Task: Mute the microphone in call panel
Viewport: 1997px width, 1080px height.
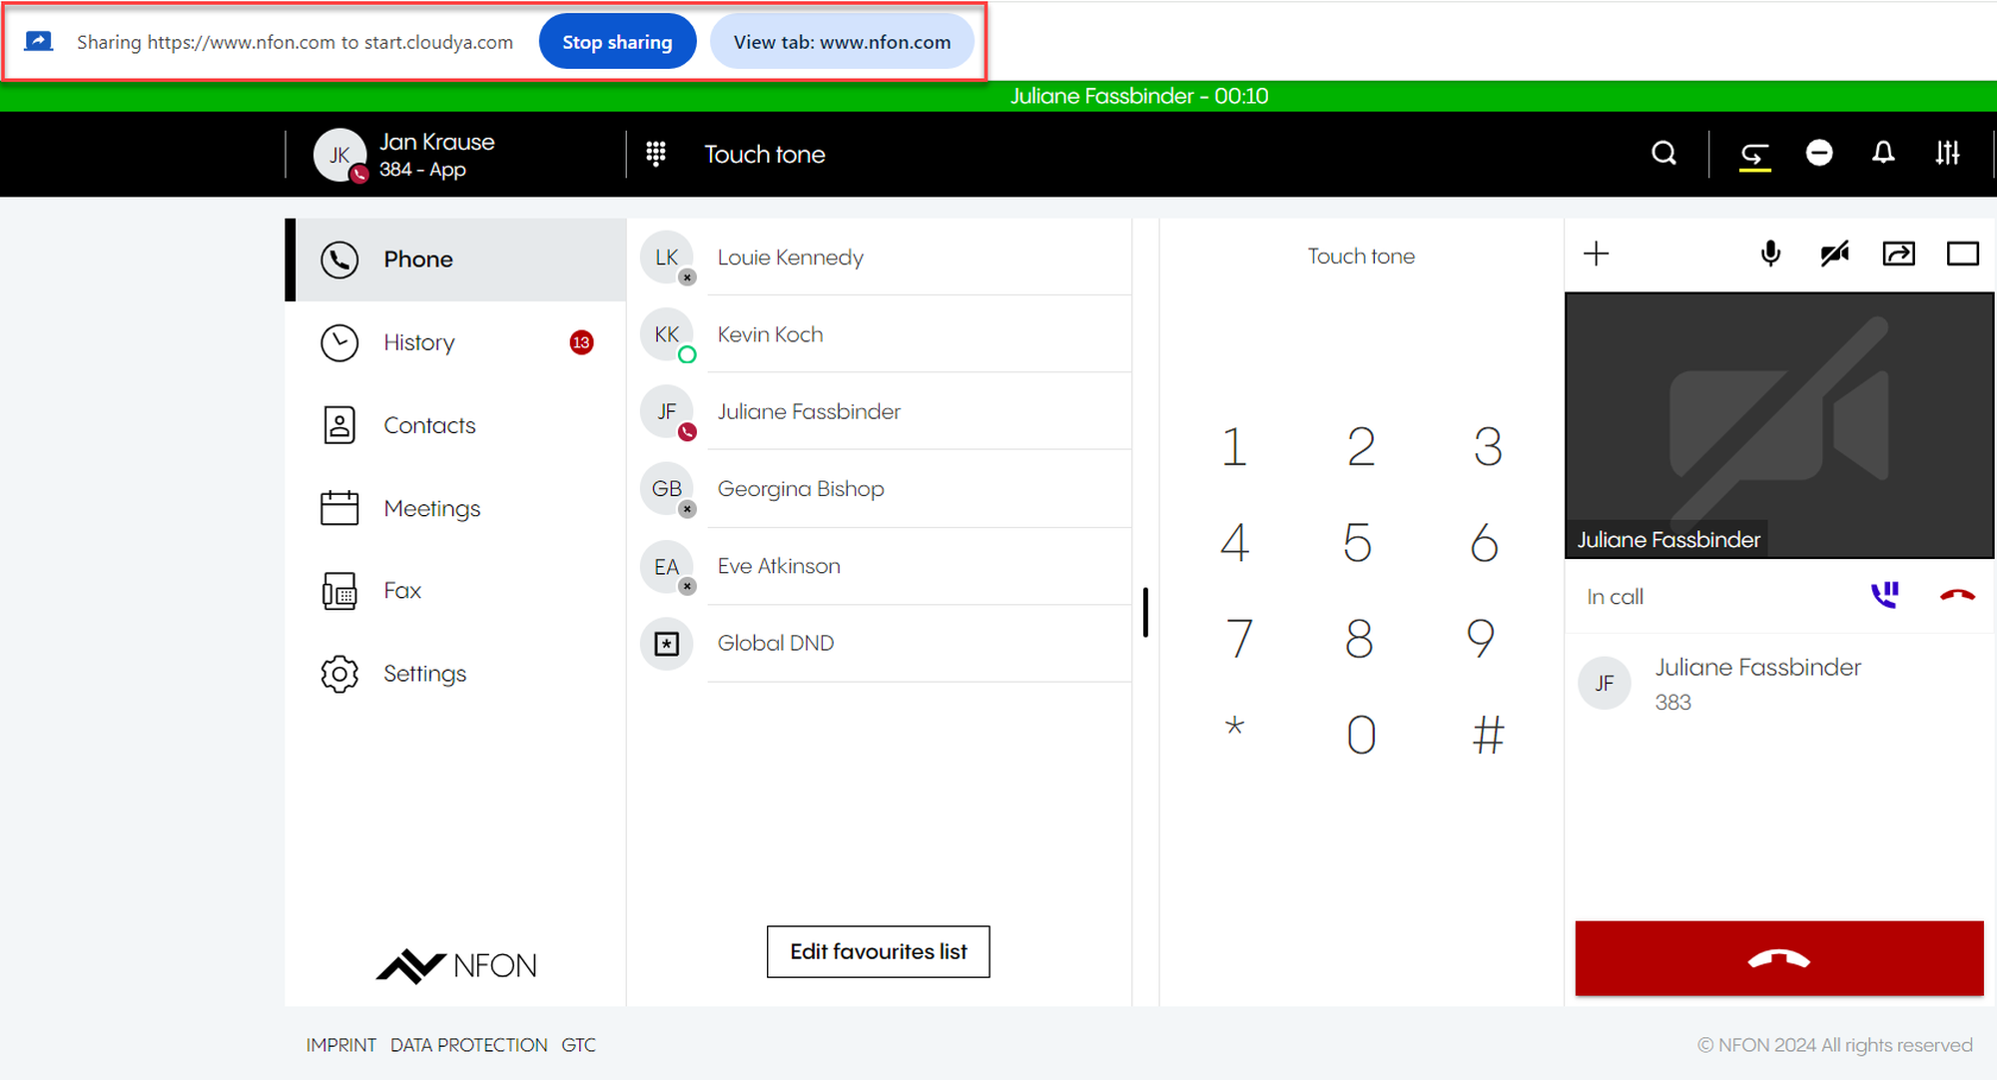Action: (x=1770, y=254)
